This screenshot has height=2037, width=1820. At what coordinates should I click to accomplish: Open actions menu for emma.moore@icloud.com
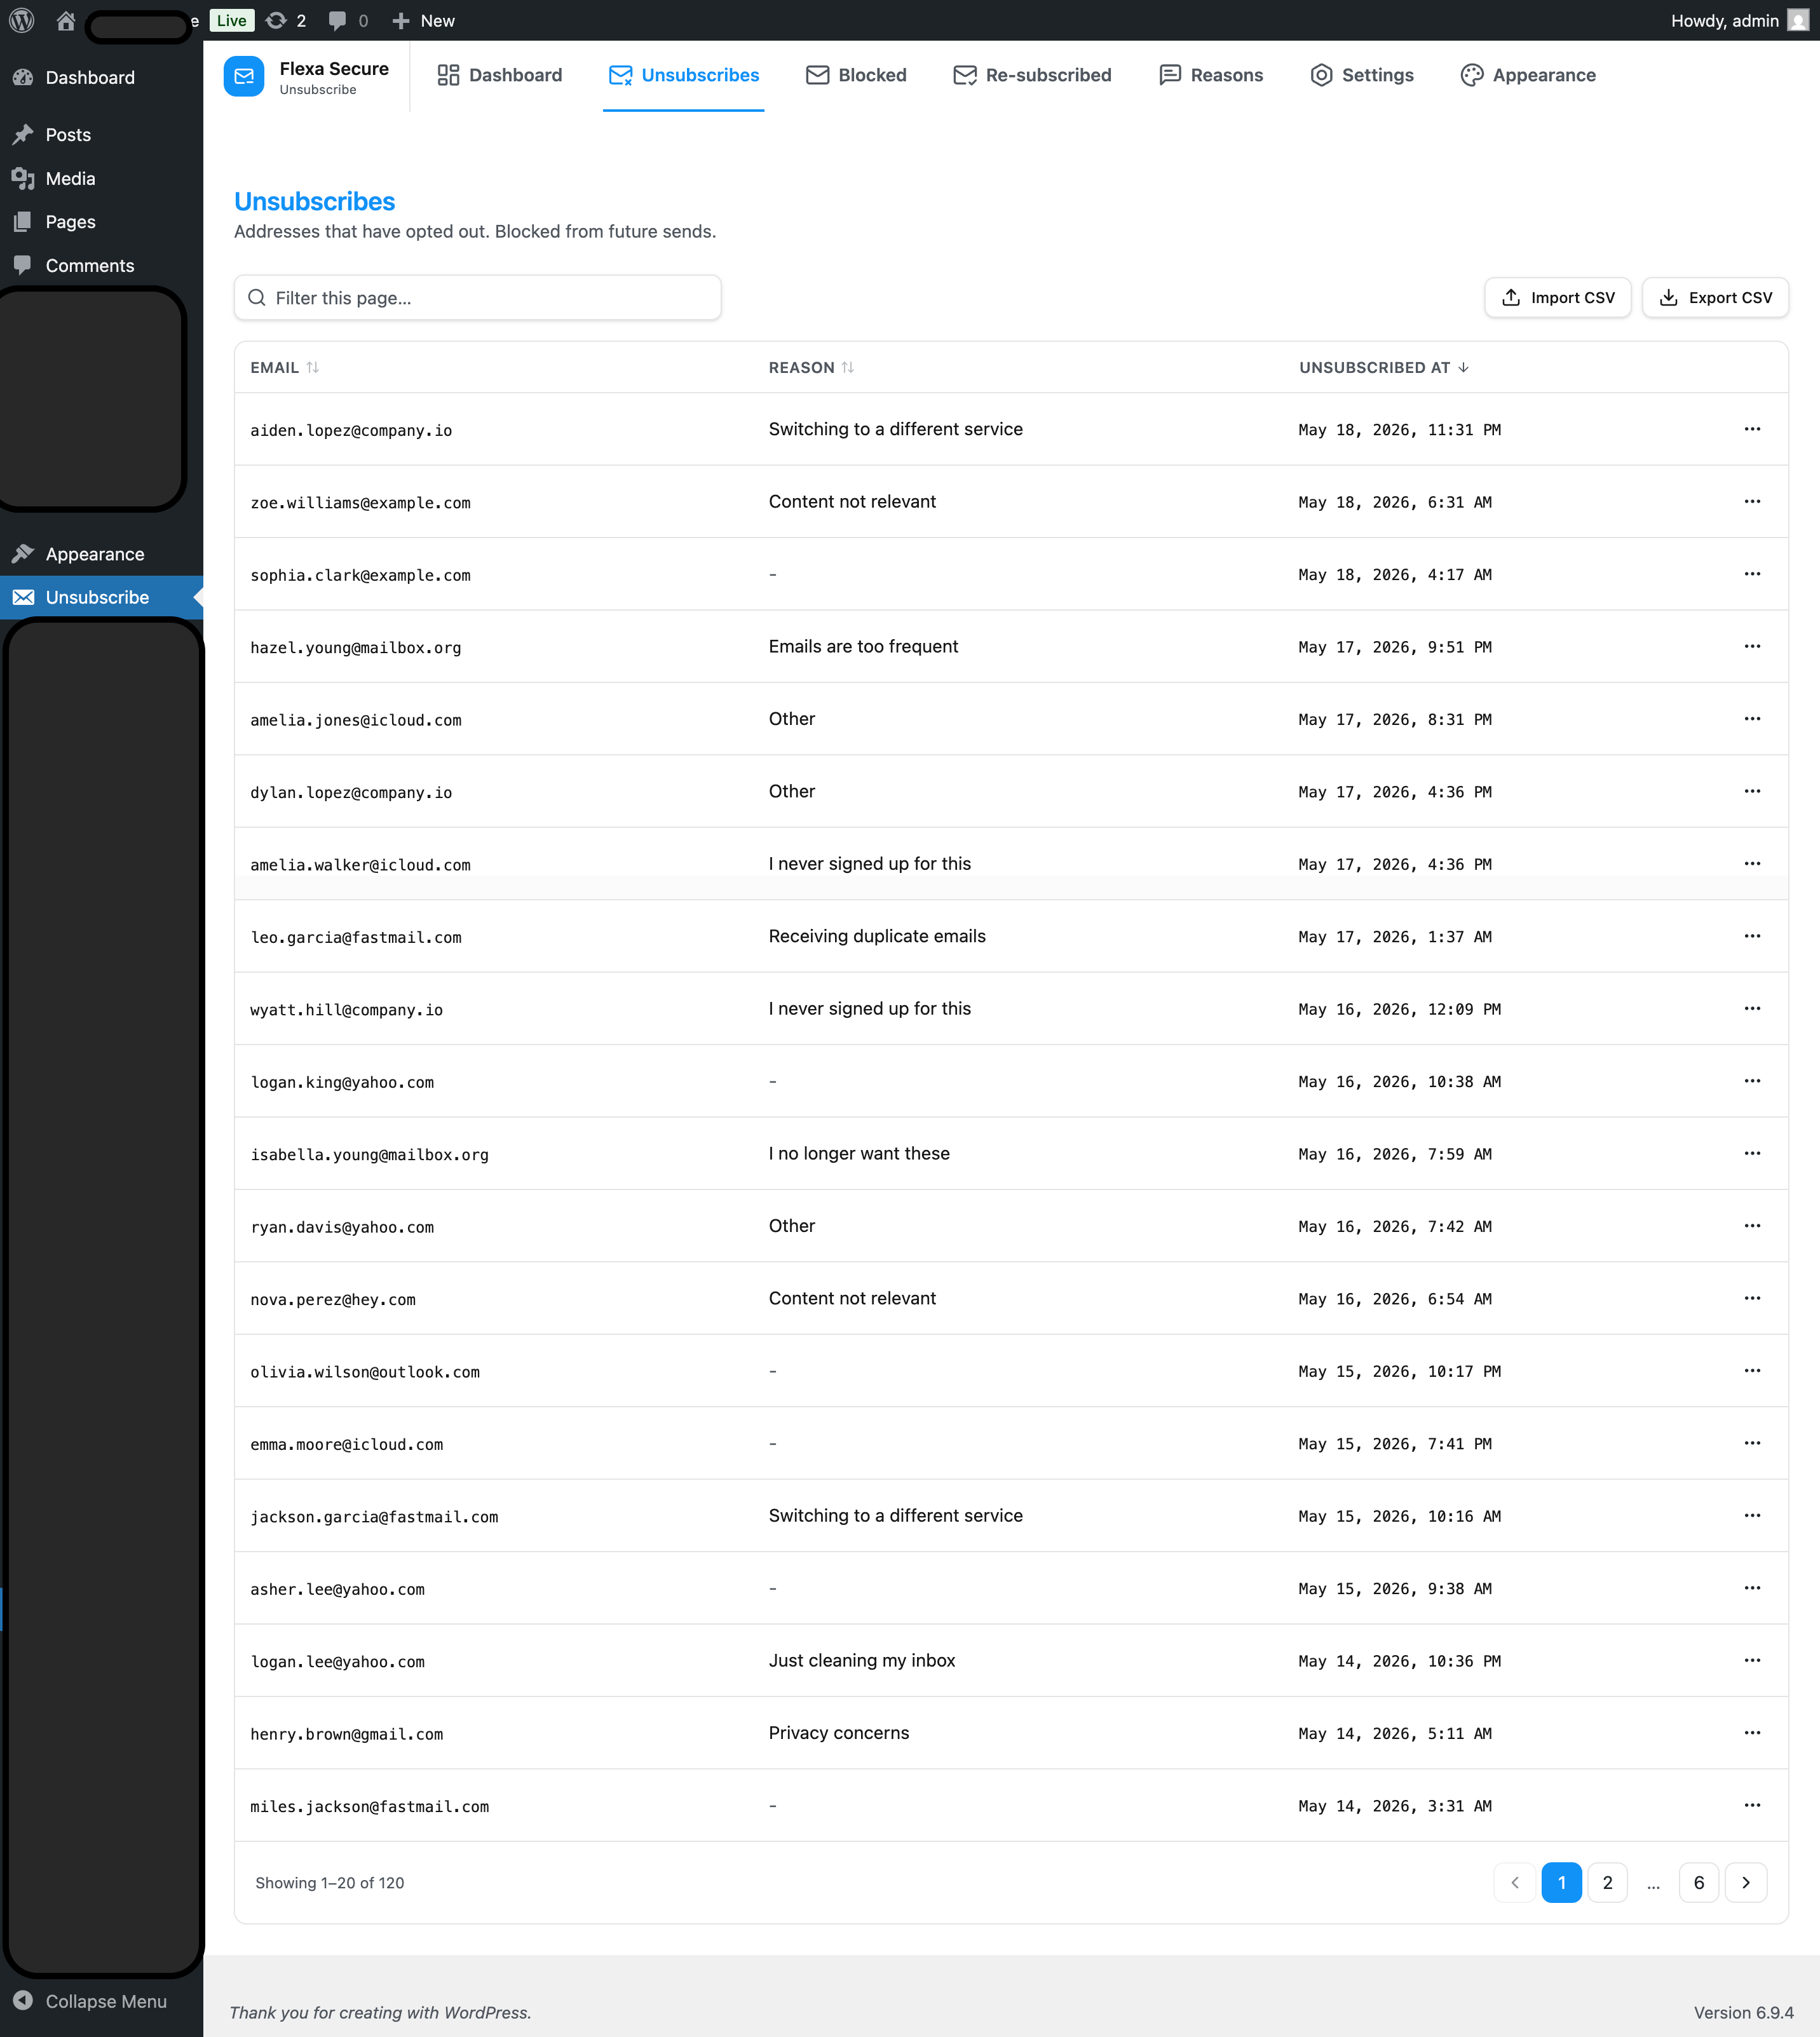[1752, 1443]
